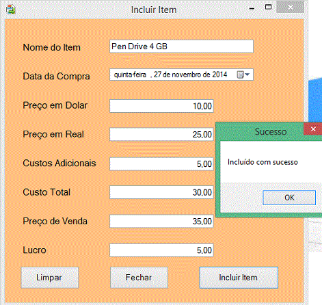Click the date text in Data da Compra
Viewport: 322px width, 305px height.
170,75
